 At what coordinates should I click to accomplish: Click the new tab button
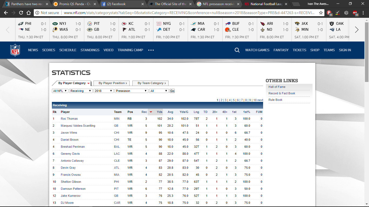coord(296,4)
